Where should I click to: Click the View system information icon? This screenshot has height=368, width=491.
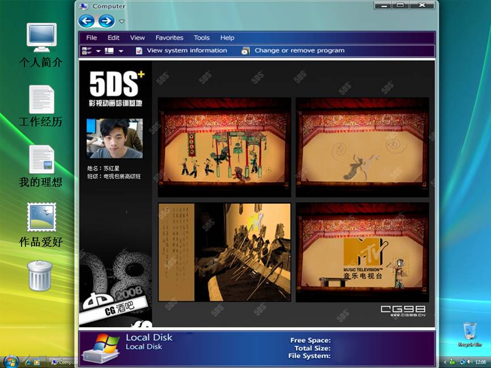(x=139, y=51)
